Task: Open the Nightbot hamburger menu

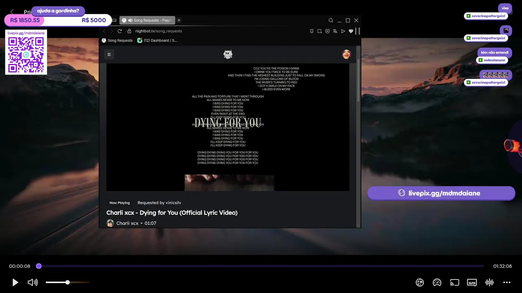Action: [109, 54]
